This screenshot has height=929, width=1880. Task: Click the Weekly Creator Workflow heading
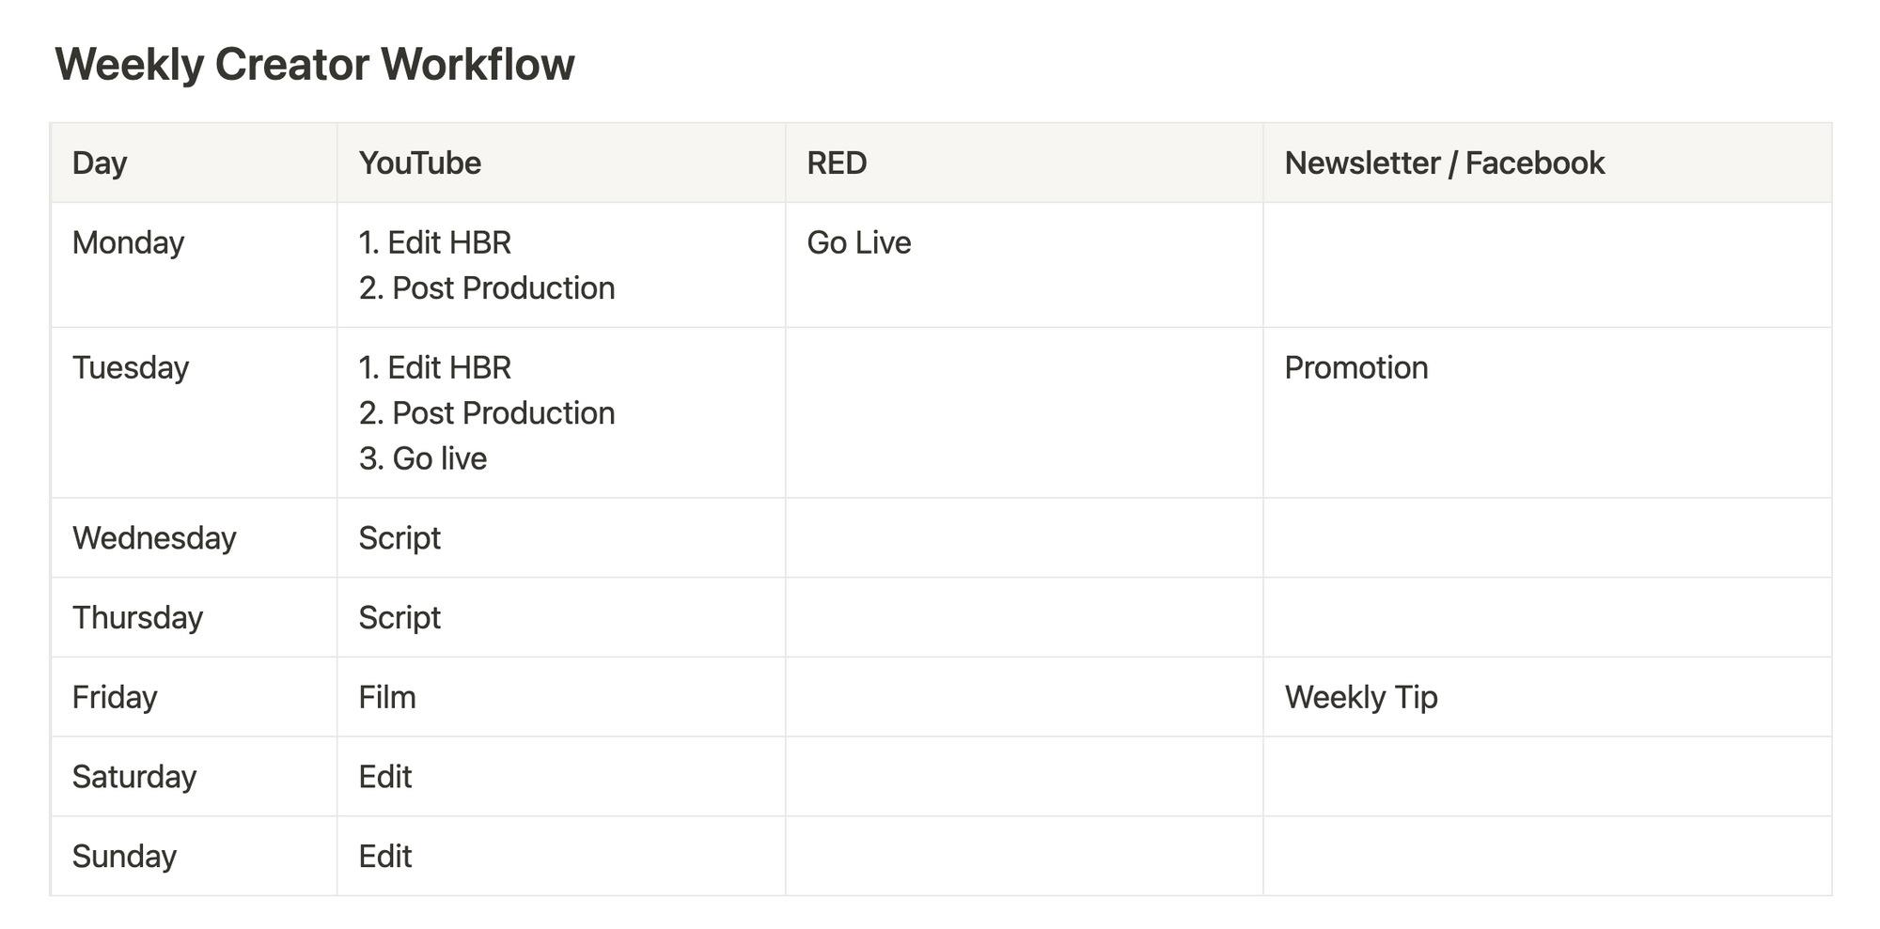click(x=315, y=65)
